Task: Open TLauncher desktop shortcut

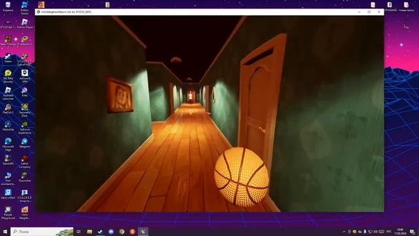Action: pos(25,177)
